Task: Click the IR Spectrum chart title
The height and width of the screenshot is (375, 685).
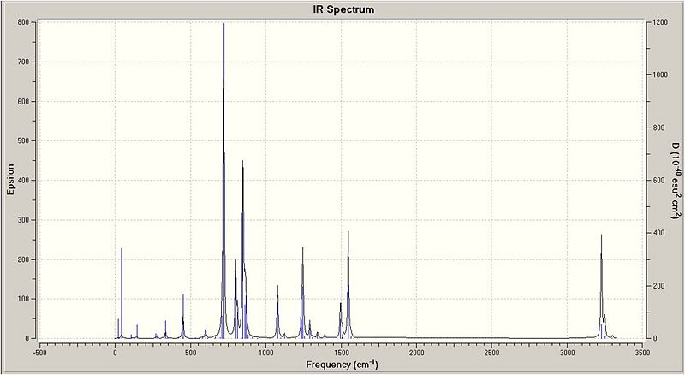Action: [343, 9]
